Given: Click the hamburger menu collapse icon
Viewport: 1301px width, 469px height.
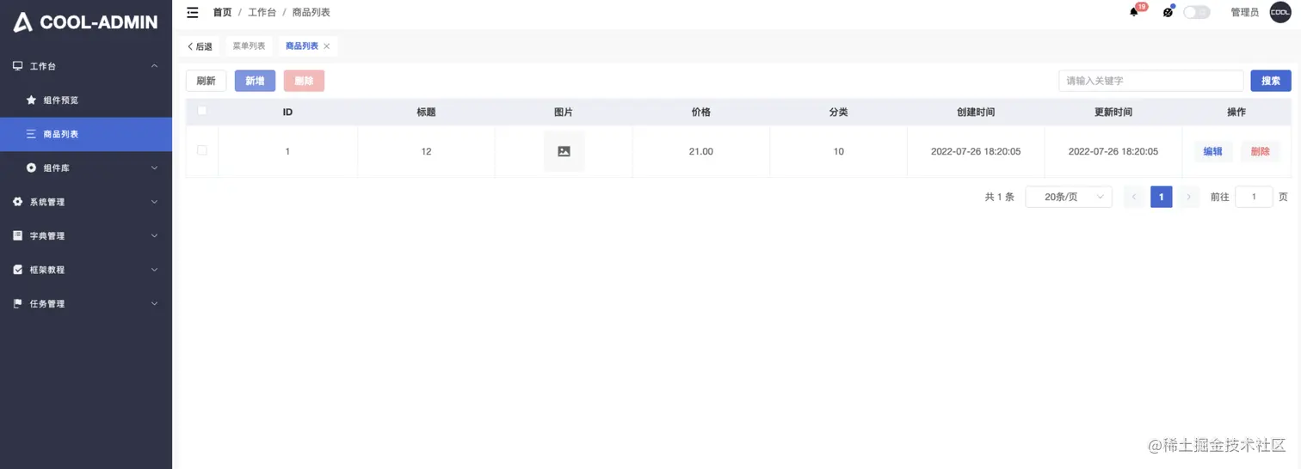Looking at the screenshot, I should pos(193,12).
